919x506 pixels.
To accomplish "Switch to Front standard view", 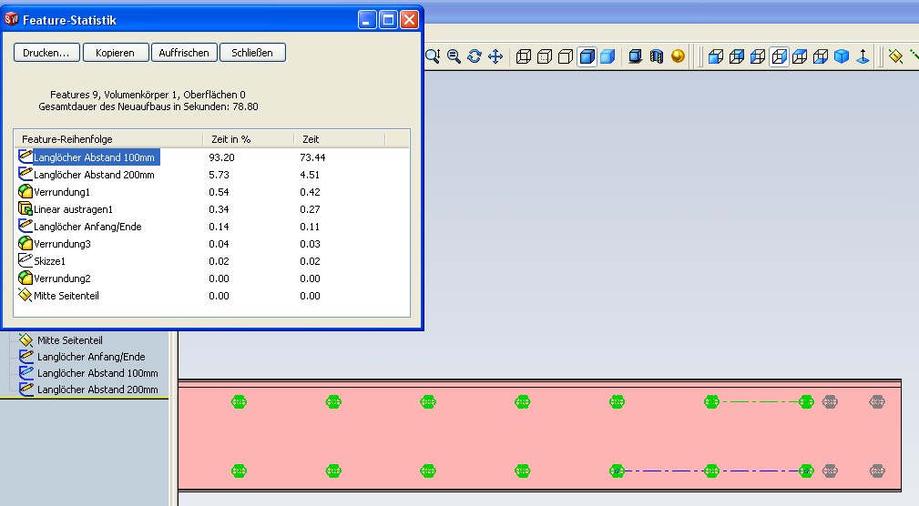I will 716,56.
